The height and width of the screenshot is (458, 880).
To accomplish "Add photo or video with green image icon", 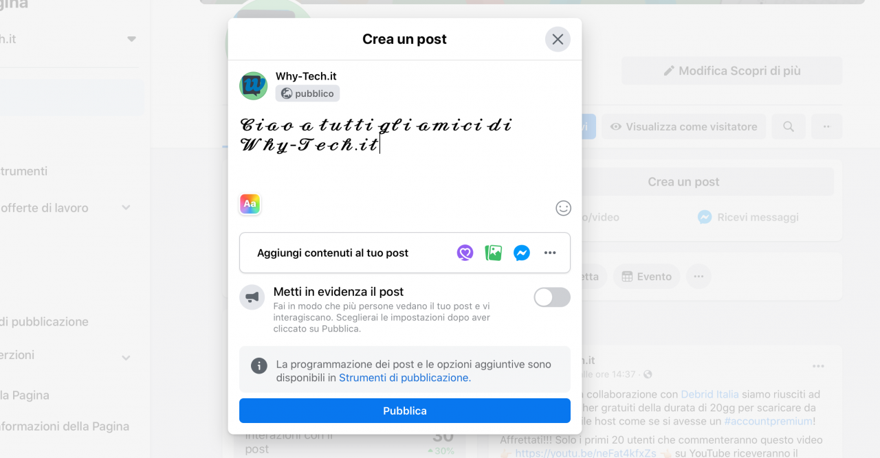I will click(494, 253).
